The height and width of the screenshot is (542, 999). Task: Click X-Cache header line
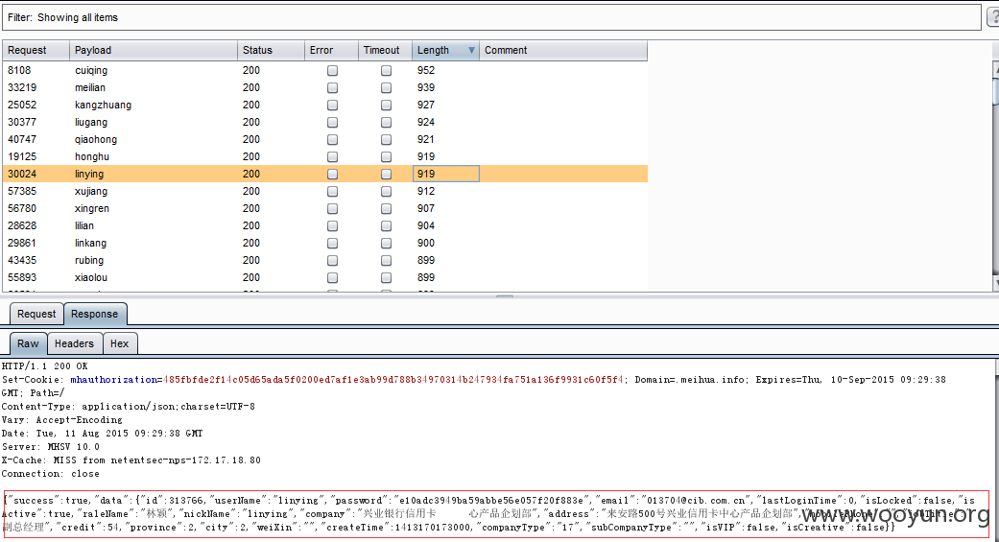pos(131,460)
